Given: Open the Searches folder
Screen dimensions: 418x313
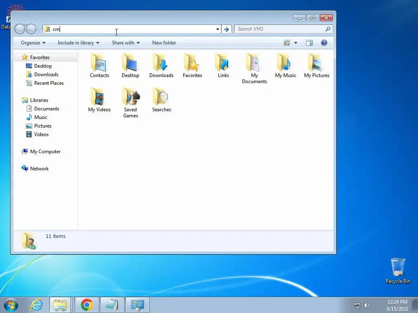Looking at the screenshot, I should (161, 100).
